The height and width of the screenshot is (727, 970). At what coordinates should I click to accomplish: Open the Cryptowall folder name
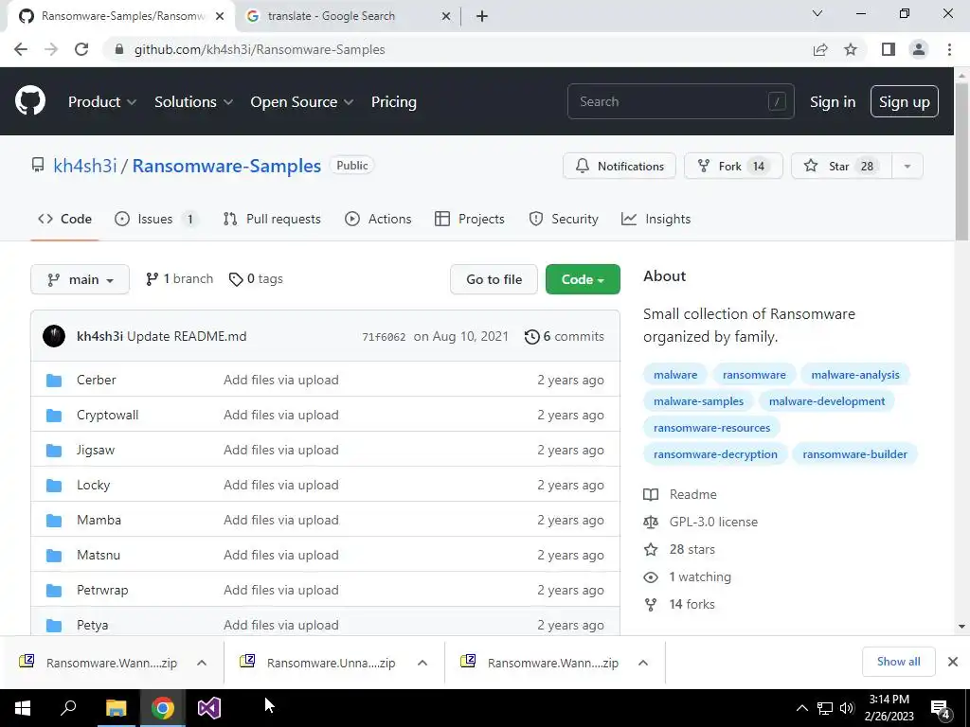pyautogui.click(x=108, y=415)
